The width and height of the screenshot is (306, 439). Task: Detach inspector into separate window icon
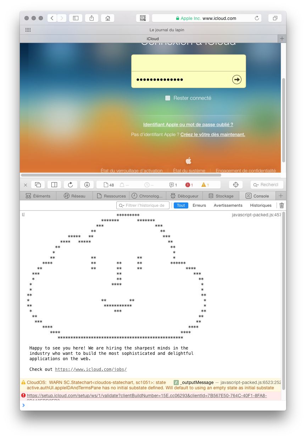pyautogui.click(x=38, y=185)
